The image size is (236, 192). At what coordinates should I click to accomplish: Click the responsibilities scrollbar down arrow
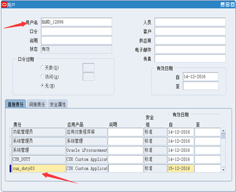click(x=224, y=170)
